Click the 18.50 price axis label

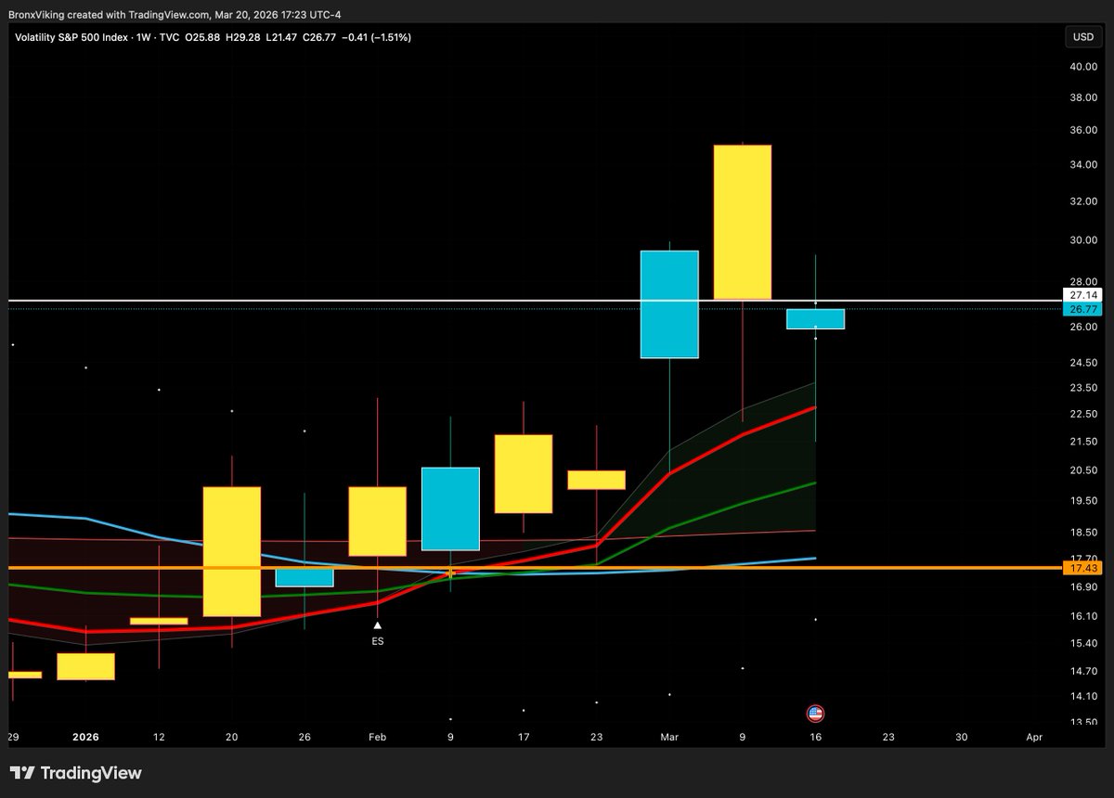[x=1083, y=532]
